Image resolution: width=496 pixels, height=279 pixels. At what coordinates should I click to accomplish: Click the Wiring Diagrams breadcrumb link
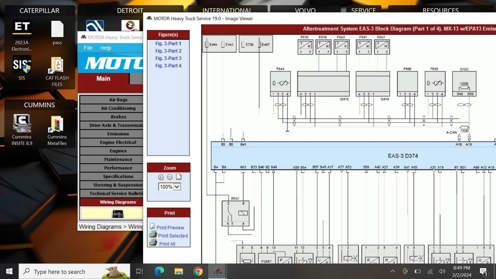100,227
